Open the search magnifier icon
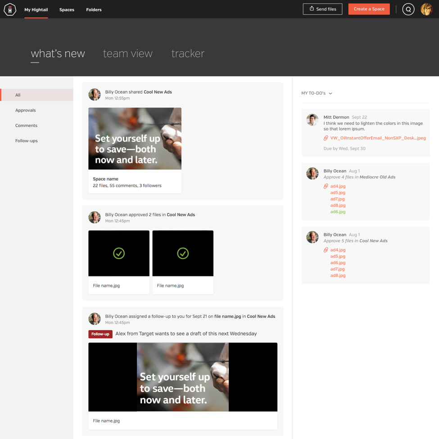 (408, 9)
